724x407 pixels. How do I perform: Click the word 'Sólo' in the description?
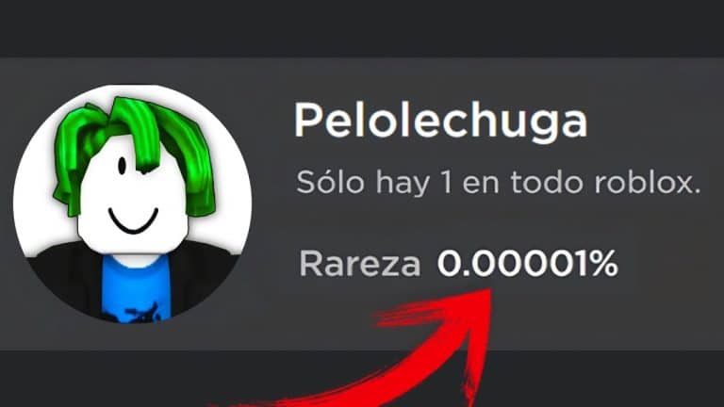[x=331, y=182]
